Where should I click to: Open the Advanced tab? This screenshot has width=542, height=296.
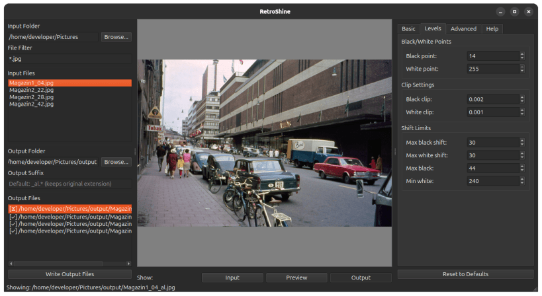click(x=463, y=29)
